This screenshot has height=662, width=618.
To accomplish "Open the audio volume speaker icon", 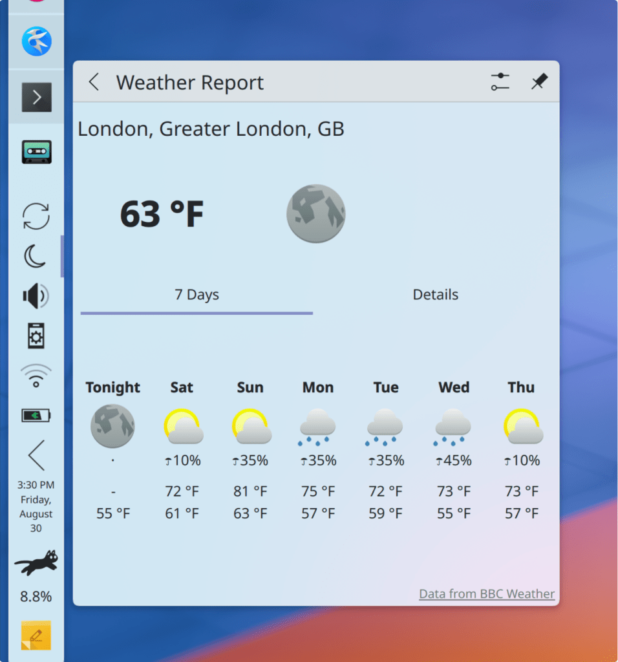I will tap(36, 296).
